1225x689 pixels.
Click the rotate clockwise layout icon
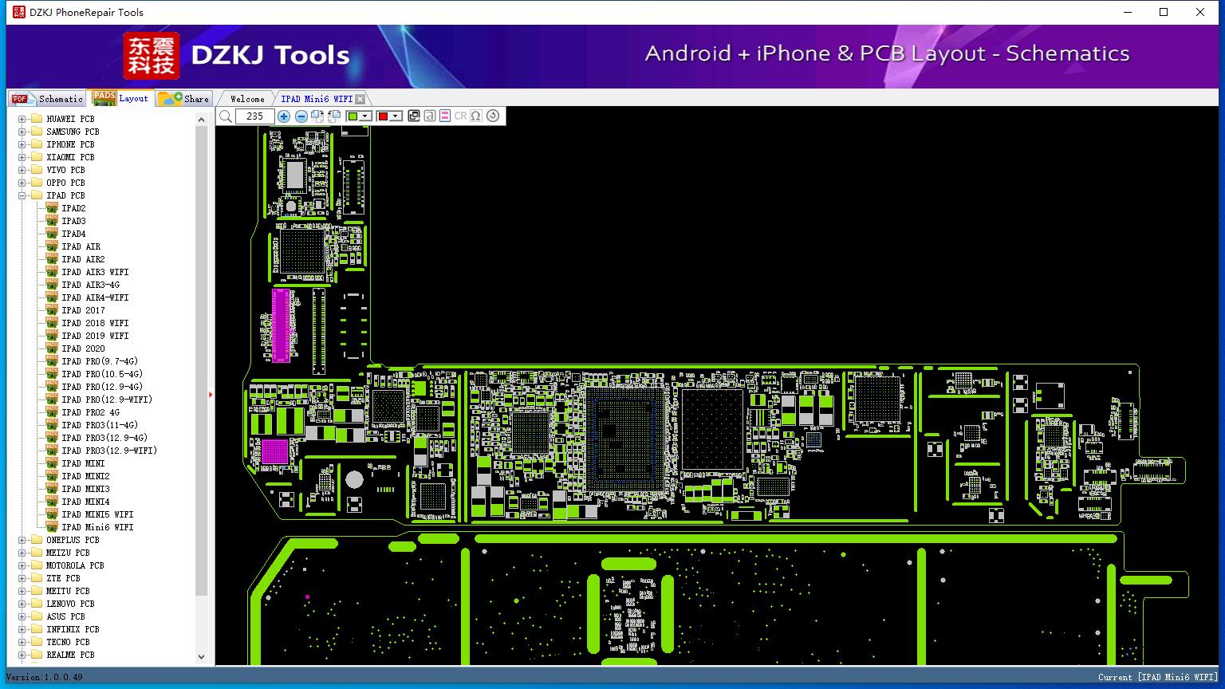click(x=317, y=116)
